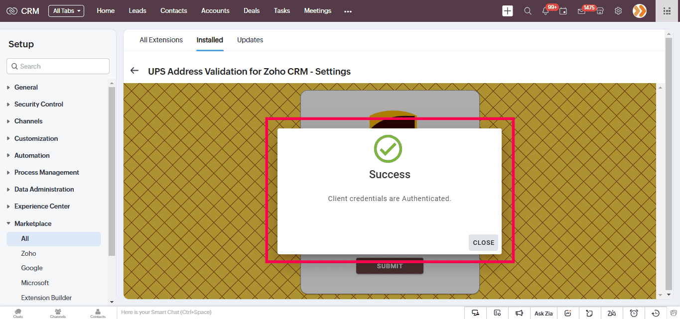Click sidebar scrollbar down arrow
Image resolution: width=680 pixels, height=319 pixels.
[112, 302]
